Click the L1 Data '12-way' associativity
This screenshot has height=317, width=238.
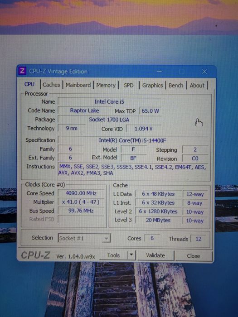[195, 194]
